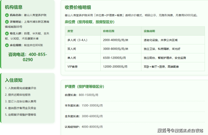Click the green bullet beside 详细地址

[x=7, y=22]
